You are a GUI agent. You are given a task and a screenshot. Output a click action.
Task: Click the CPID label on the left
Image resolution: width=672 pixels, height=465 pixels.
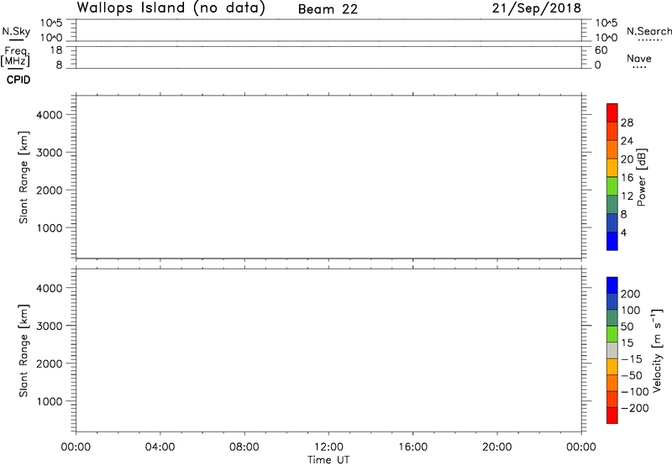pyautogui.click(x=18, y=81)
